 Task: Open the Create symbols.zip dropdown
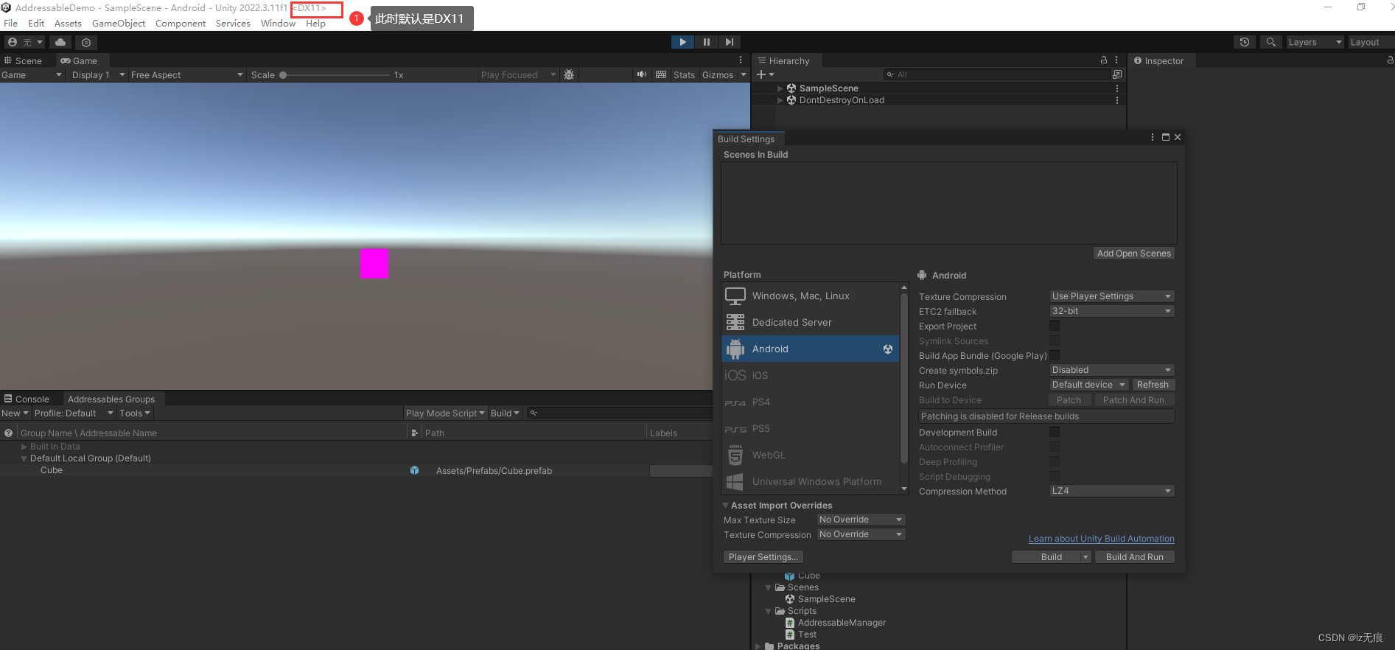(x=1111, y=370)
